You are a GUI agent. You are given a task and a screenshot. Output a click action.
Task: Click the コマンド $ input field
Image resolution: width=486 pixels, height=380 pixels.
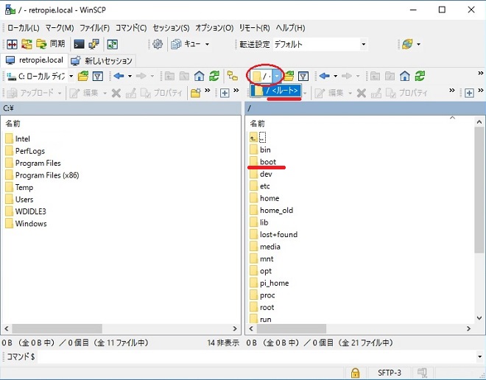point(257,356)
